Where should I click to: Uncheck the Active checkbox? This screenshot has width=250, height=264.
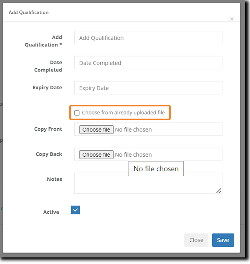point(75,210)
